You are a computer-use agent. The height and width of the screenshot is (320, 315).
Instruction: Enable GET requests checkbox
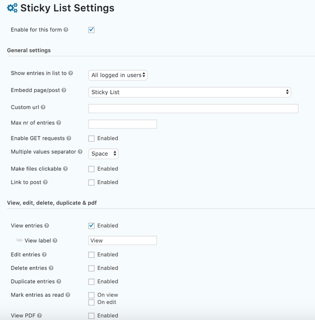91,138
